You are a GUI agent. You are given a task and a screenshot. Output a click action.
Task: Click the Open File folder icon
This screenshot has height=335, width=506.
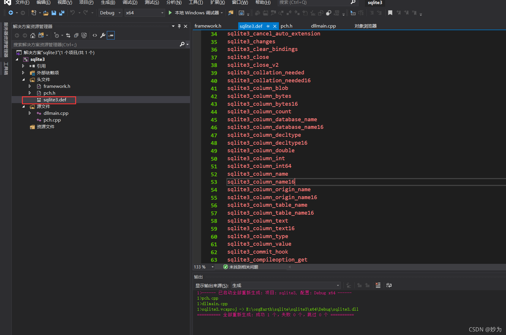46,13
